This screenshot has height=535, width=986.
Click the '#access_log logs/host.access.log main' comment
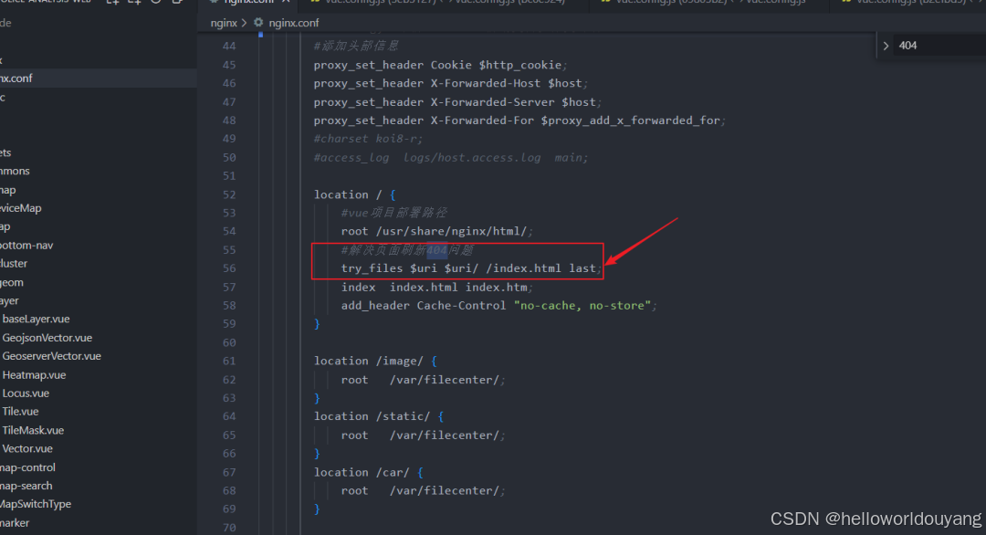(451, 157)
